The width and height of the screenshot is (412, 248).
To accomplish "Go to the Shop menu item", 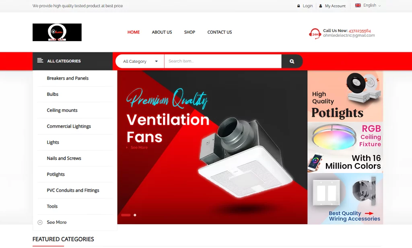I will tap(190, 32).
